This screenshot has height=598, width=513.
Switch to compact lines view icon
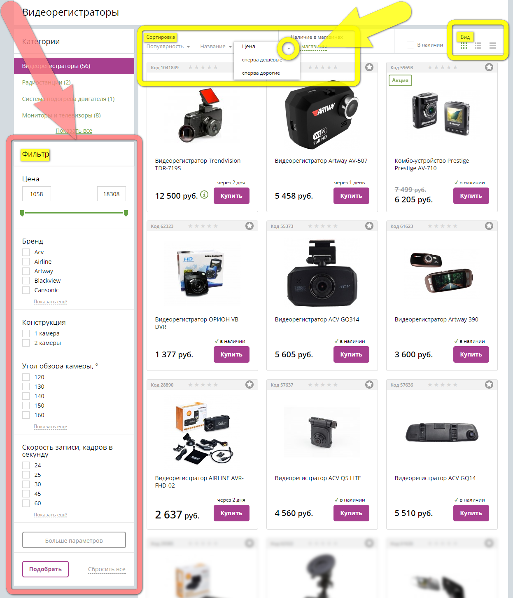click(492, 46)
